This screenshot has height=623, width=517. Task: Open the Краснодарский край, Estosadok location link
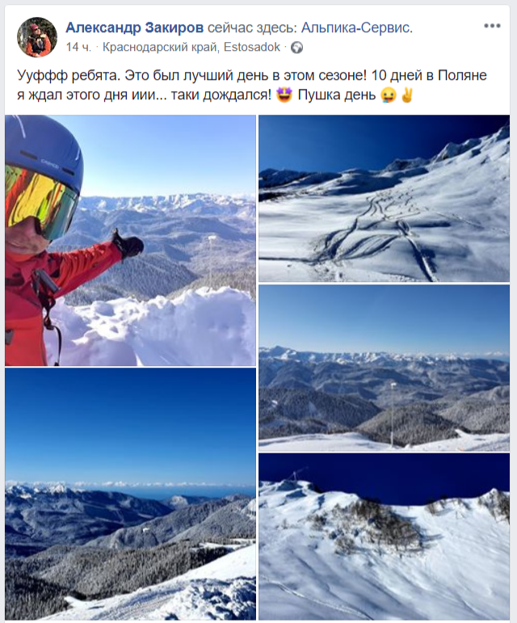coord(191,48)
